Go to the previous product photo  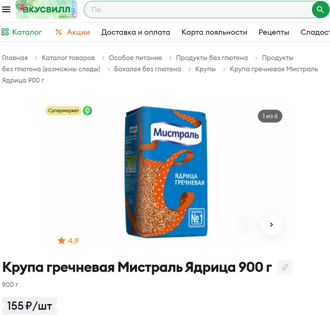(x=247, y=225)
